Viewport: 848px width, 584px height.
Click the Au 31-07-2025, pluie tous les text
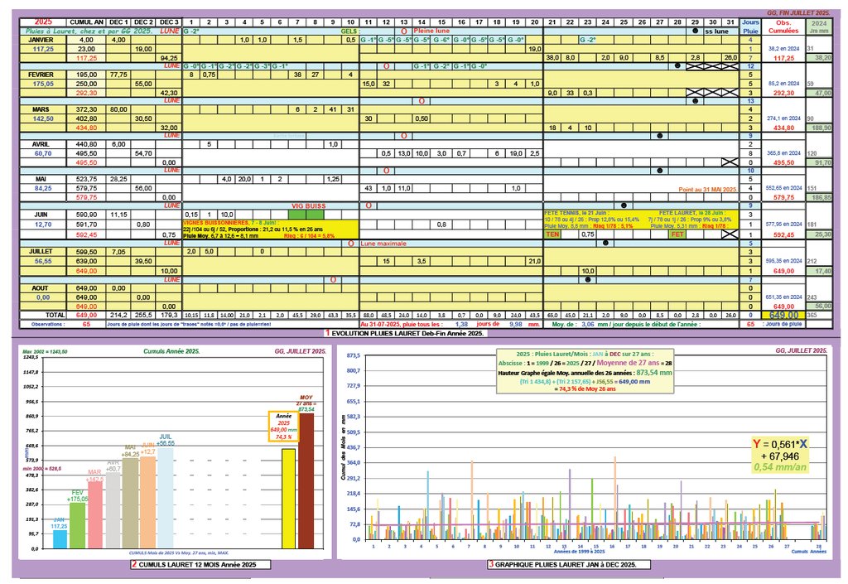tap(402, 325)
